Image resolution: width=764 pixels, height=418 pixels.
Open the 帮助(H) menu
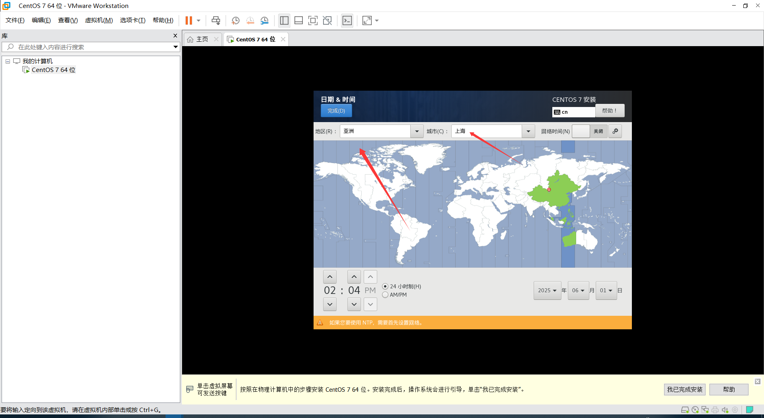coord(163,20)
